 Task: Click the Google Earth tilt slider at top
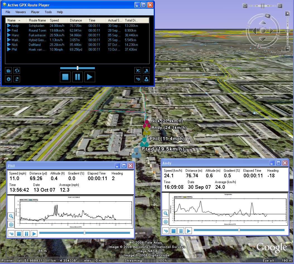[x=262, y=6]
